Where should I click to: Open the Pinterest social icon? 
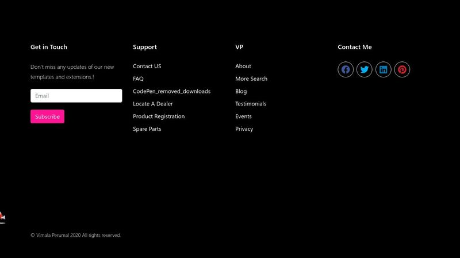tap(402, 69)
